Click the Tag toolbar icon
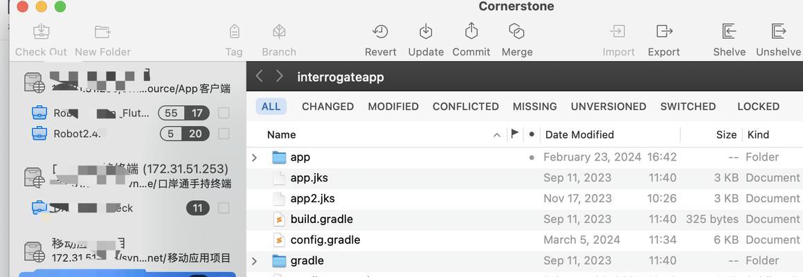The height and width of the screenshot is (277, 803). point(234,32)
